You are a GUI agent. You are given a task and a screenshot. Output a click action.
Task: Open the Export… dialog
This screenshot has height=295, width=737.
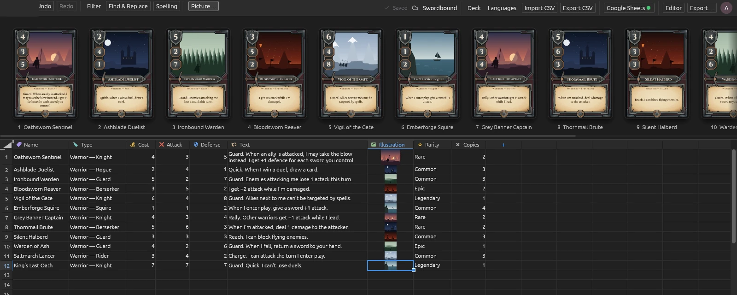(702, 8)
